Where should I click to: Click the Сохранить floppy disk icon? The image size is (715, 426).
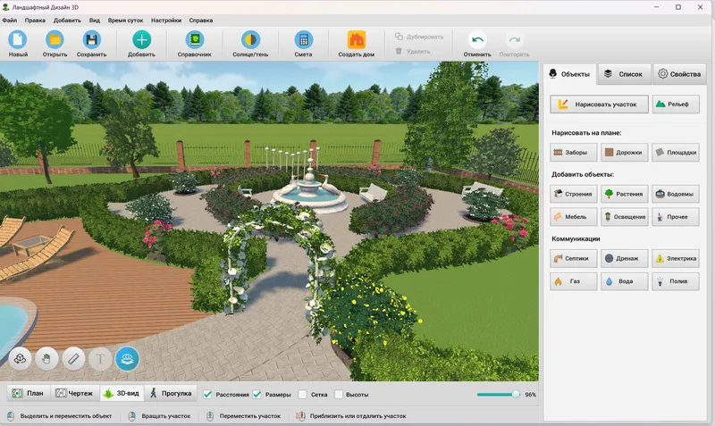[92, 40]
